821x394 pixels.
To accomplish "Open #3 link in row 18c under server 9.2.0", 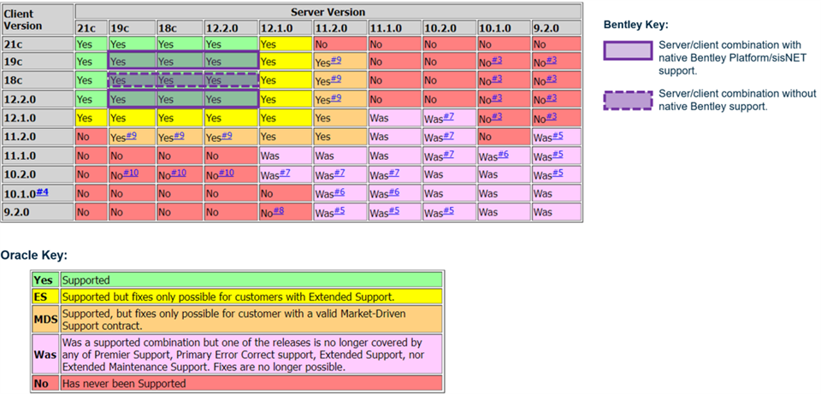I will click(x=552, y=79).
